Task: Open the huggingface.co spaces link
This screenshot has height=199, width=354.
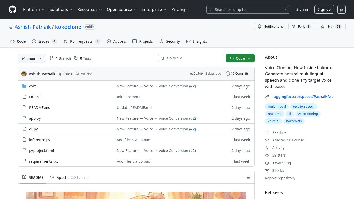Action: [303, 97]
